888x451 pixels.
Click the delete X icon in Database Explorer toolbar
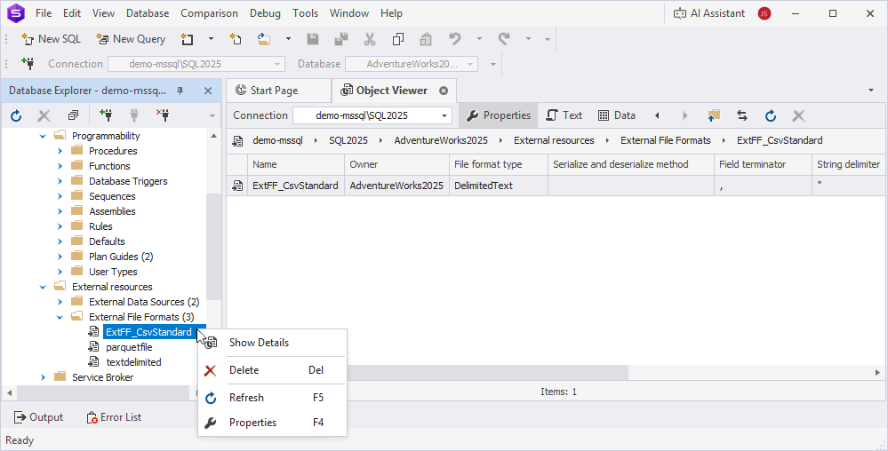pyautogui.click(x=44, y=116)
